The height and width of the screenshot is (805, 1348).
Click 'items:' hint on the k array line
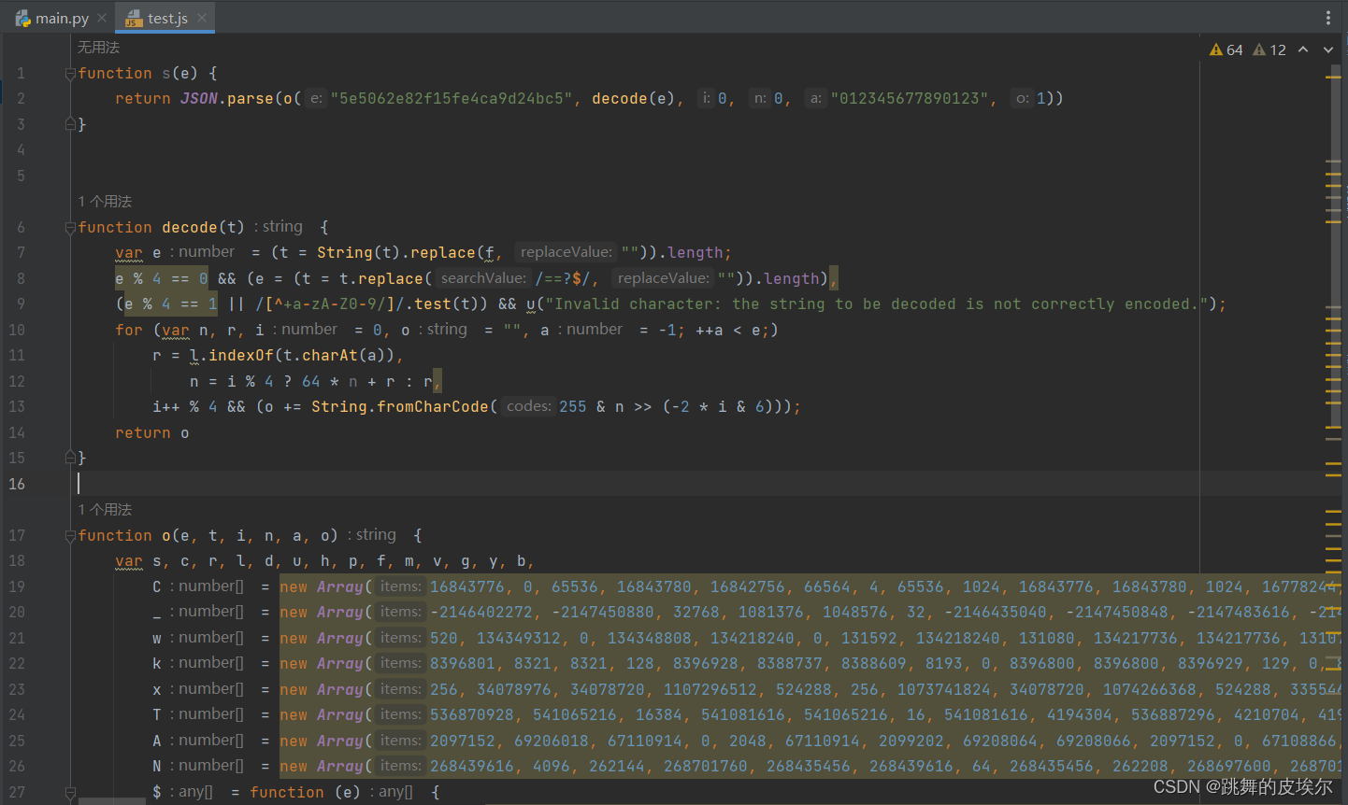[400, 663]
